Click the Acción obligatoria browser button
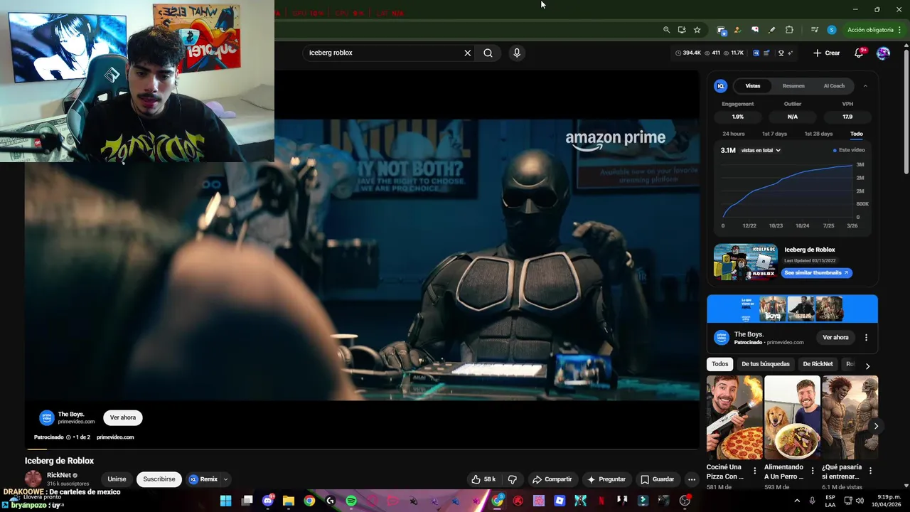This screenshot has width=910, height=512. coord(870,30)
